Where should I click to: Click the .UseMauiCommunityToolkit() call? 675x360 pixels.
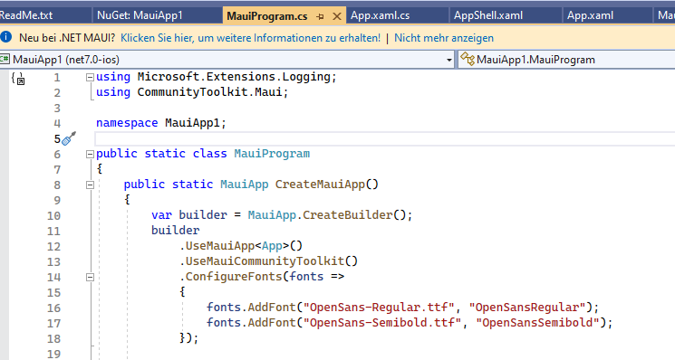click(x=268, y=261)
